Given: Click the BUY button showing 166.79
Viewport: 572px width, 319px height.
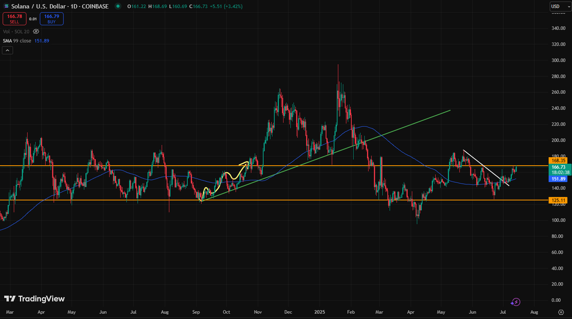Looking at the screenshot, I should point(51,20).
